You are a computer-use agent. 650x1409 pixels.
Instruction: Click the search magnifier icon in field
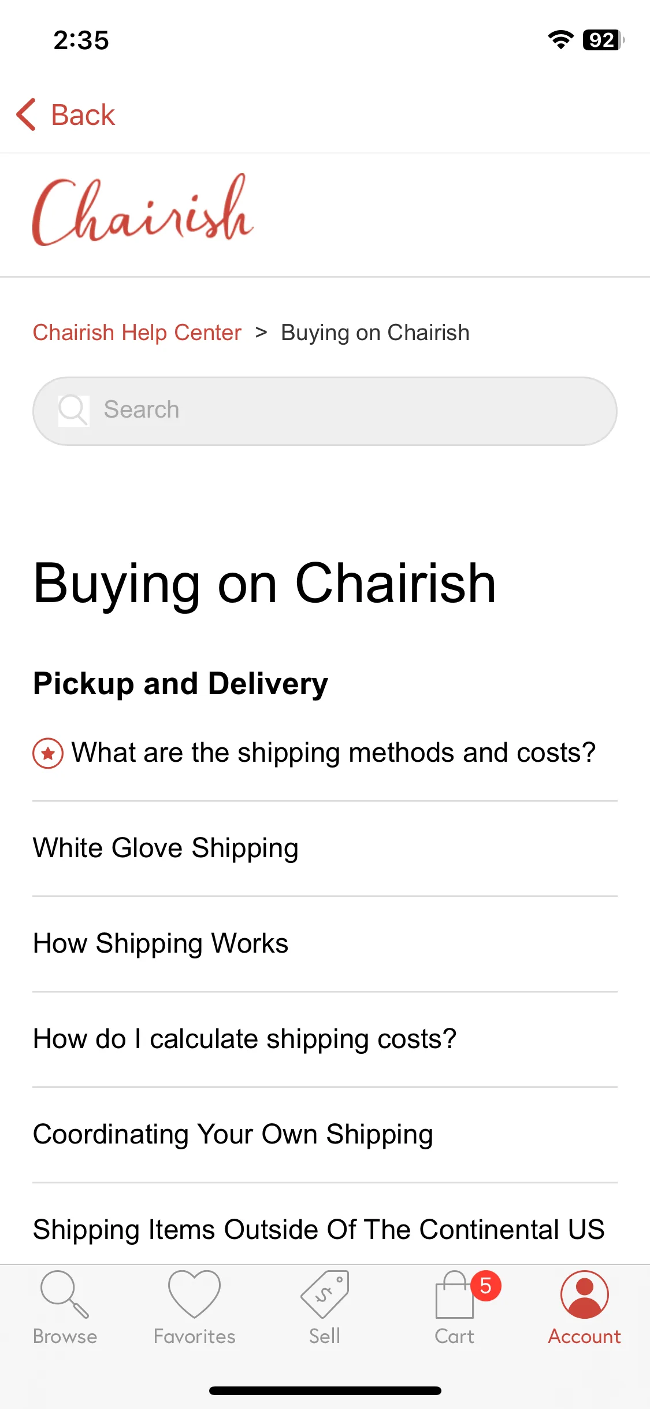tap(73, 411)
